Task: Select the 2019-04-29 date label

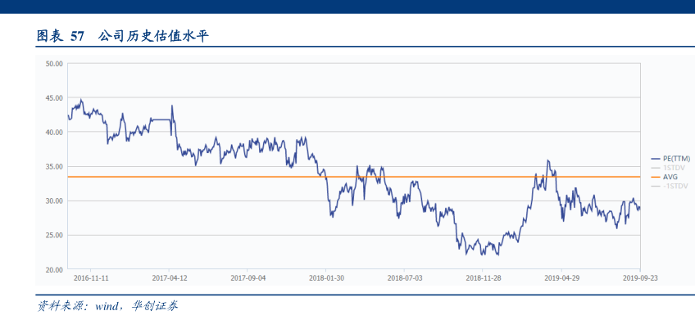Action: click(x=562, y=278)
